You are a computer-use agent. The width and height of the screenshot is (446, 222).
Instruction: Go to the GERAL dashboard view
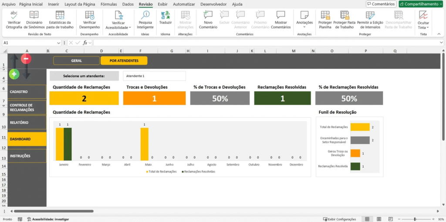(x=76, y=61)
